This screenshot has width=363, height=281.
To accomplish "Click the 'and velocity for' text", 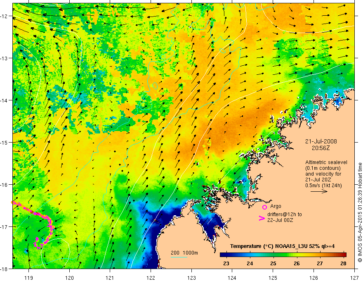I will (323, 174).
